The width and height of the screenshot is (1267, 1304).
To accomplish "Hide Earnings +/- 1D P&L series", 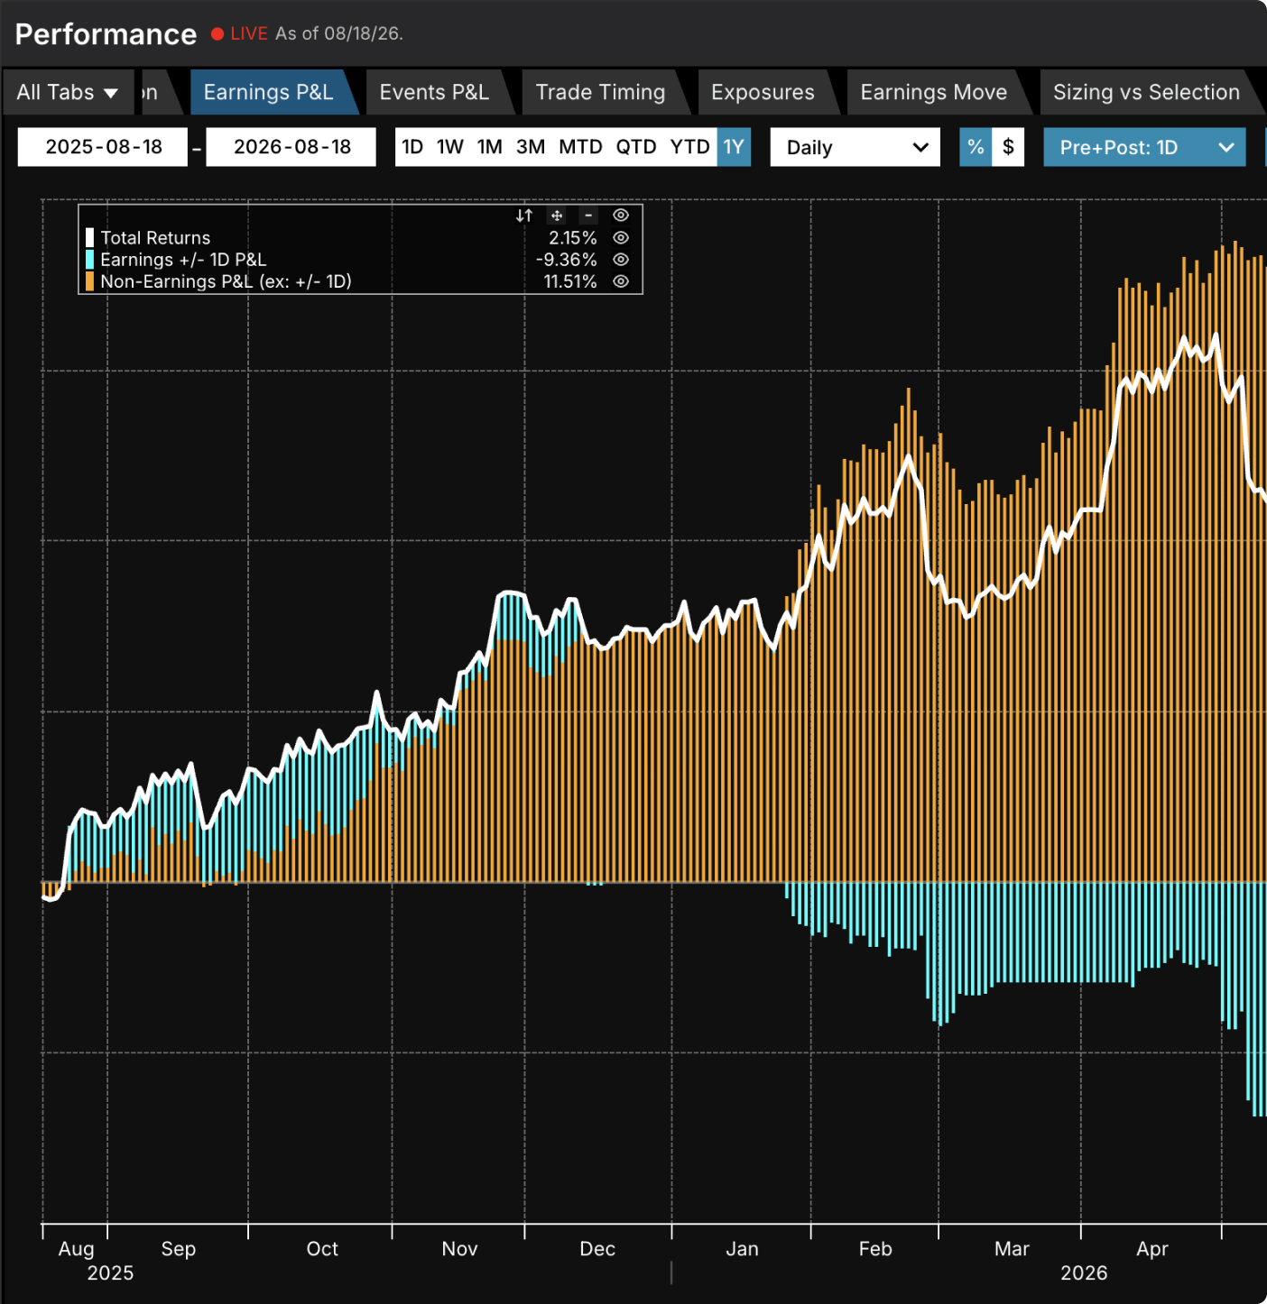I will click(x=621, y=260).
